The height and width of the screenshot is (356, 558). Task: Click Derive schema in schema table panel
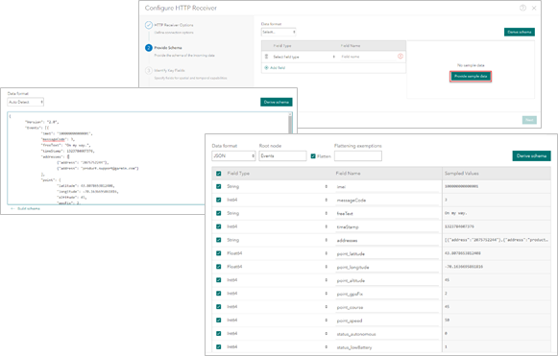coord(531,155)
